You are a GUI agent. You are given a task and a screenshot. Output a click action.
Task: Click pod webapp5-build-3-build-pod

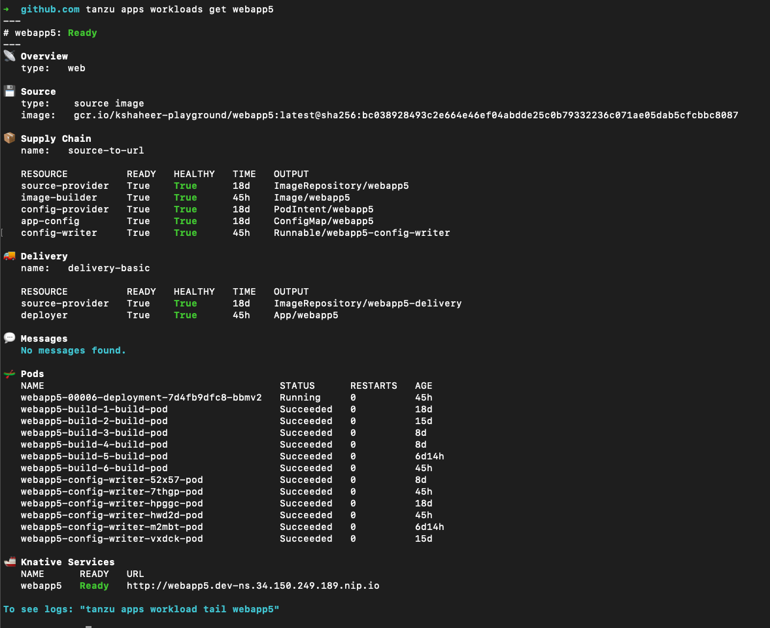(94, 433)
